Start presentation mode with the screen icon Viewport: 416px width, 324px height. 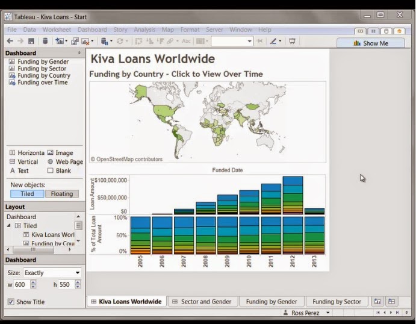(292, 41)
